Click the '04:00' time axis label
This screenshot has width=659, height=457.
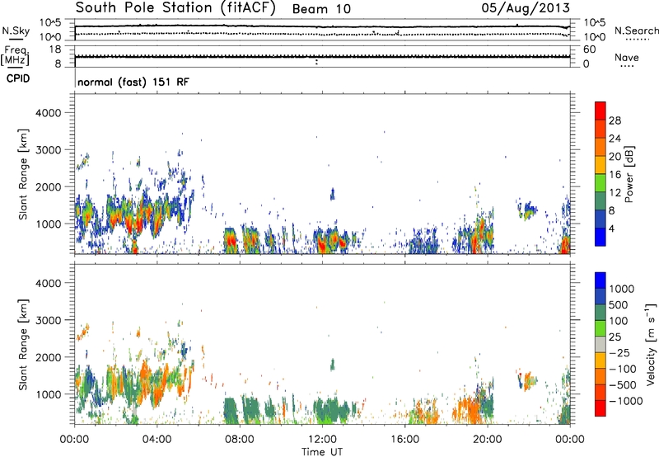[x=157, y=440]
